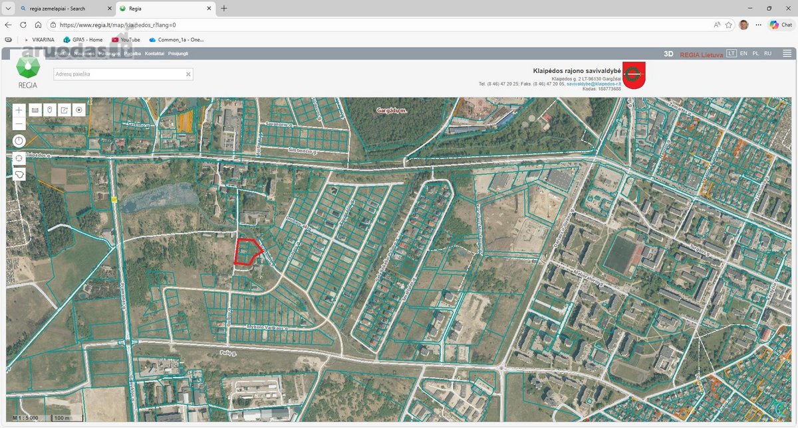Select the polygon area drawing tool
This screenshot has width=798, height=428.
[x=19, y=174]
